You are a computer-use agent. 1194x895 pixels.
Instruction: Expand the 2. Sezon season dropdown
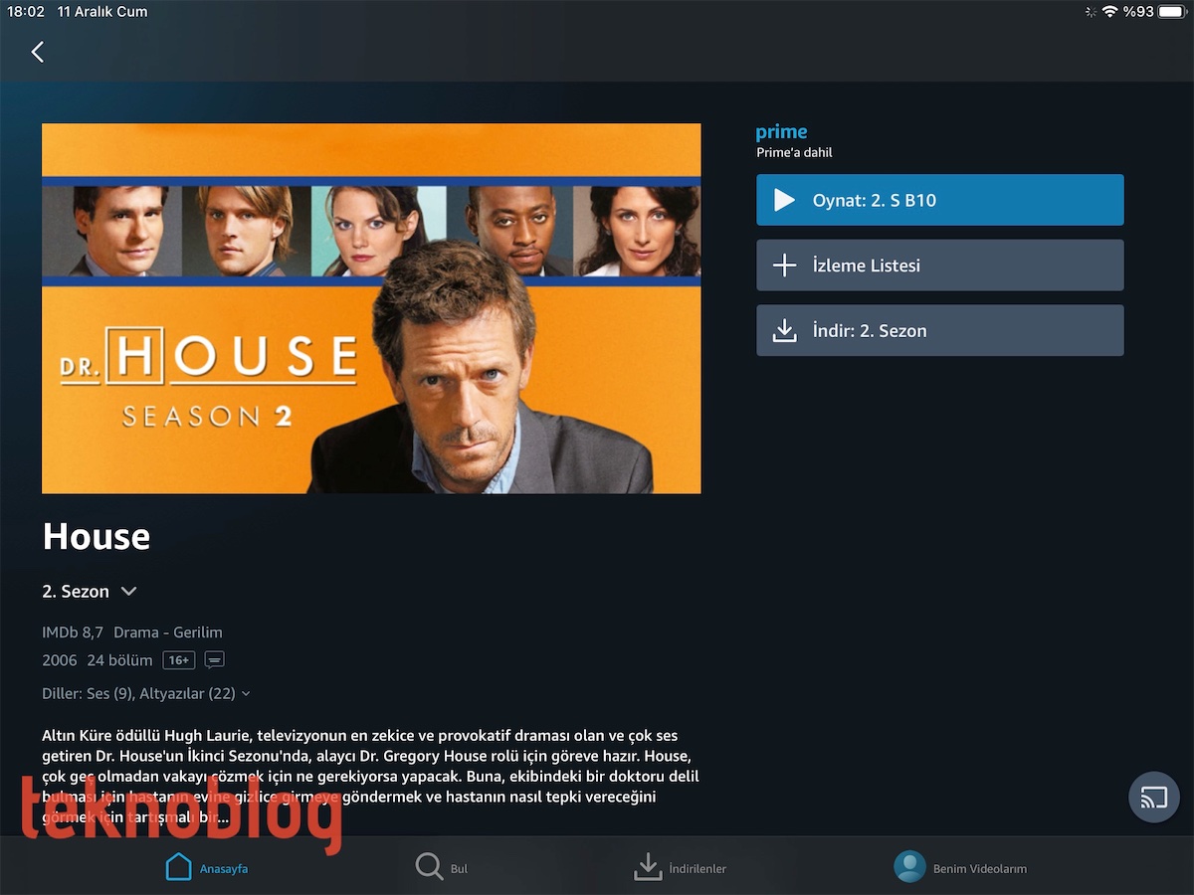tap(90, 591)
